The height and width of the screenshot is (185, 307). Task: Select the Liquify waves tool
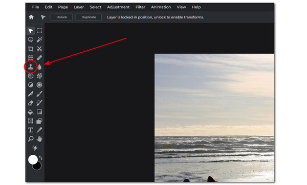pyautogui.click(x=31, y=58)
